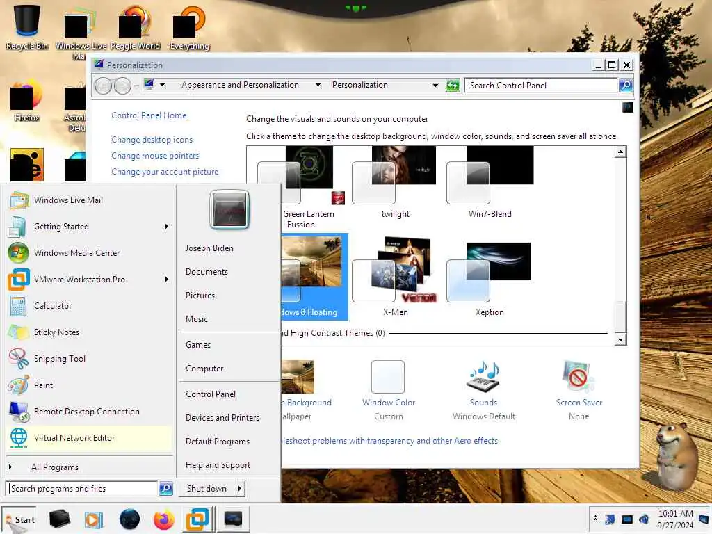Launch Virtual Network Editor from Start menu
The width and height of the screenshot is (712, 534).
[89, 438]
